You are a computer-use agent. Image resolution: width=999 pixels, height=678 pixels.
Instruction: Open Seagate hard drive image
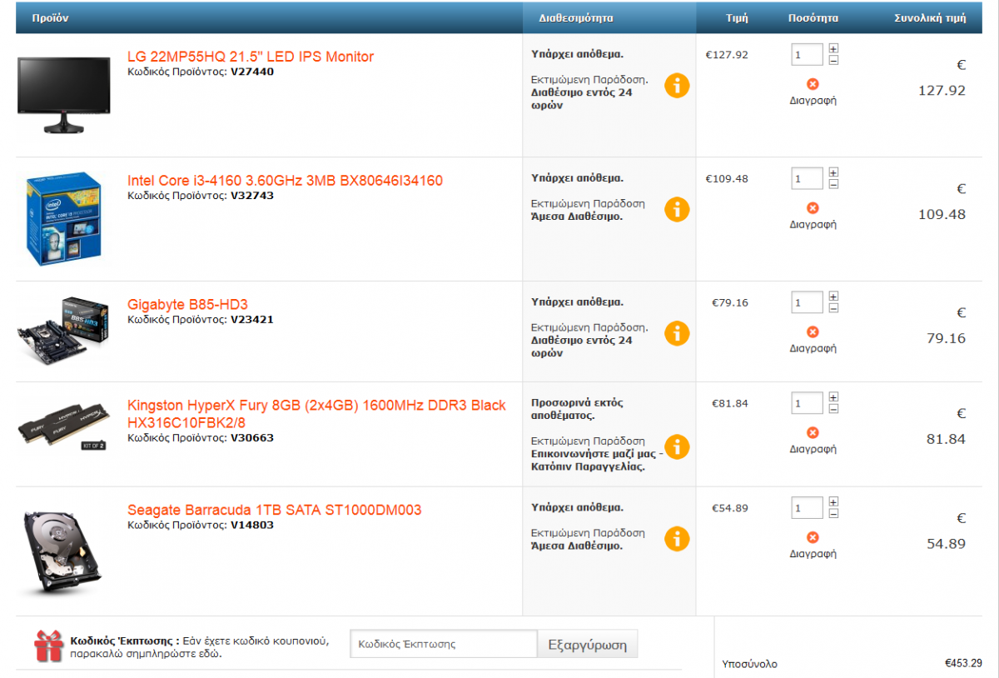(x=64, y=552)
